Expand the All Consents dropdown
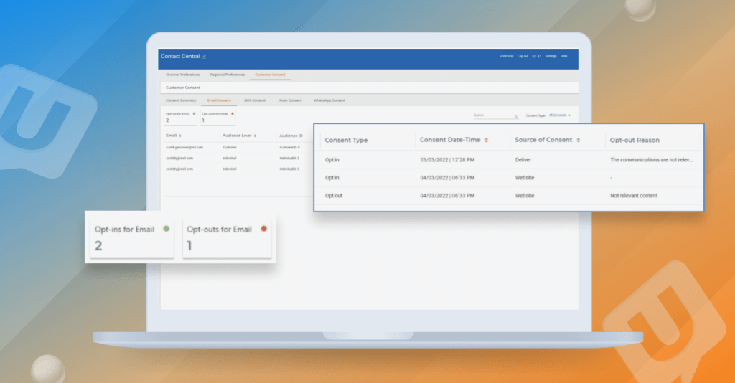735x383 pixels. (560, 115)
